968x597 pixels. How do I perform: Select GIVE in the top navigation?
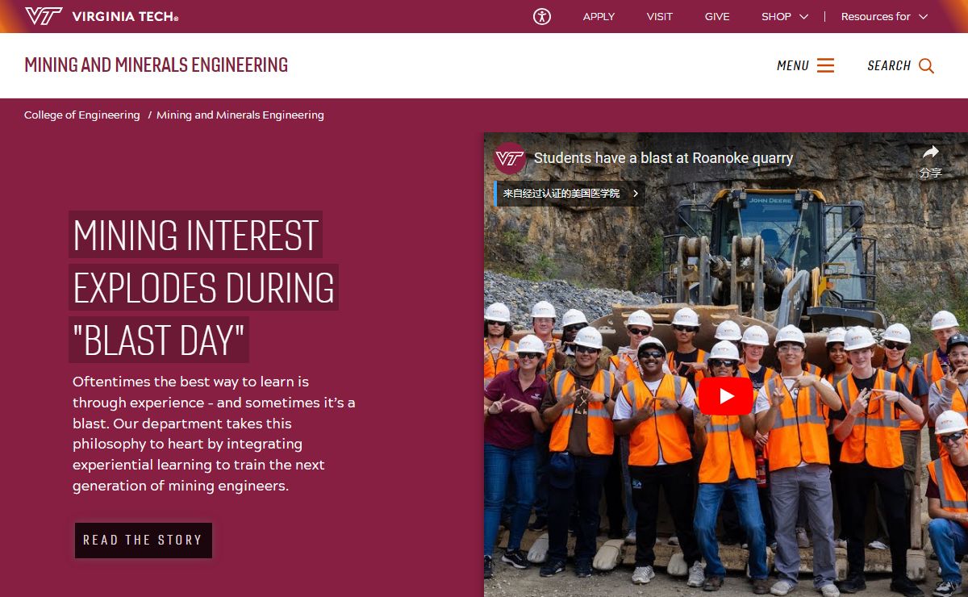tap(717, 16)
